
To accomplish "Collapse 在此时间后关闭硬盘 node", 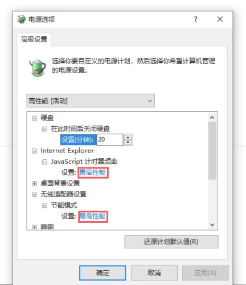I will (x=44, y=129).
